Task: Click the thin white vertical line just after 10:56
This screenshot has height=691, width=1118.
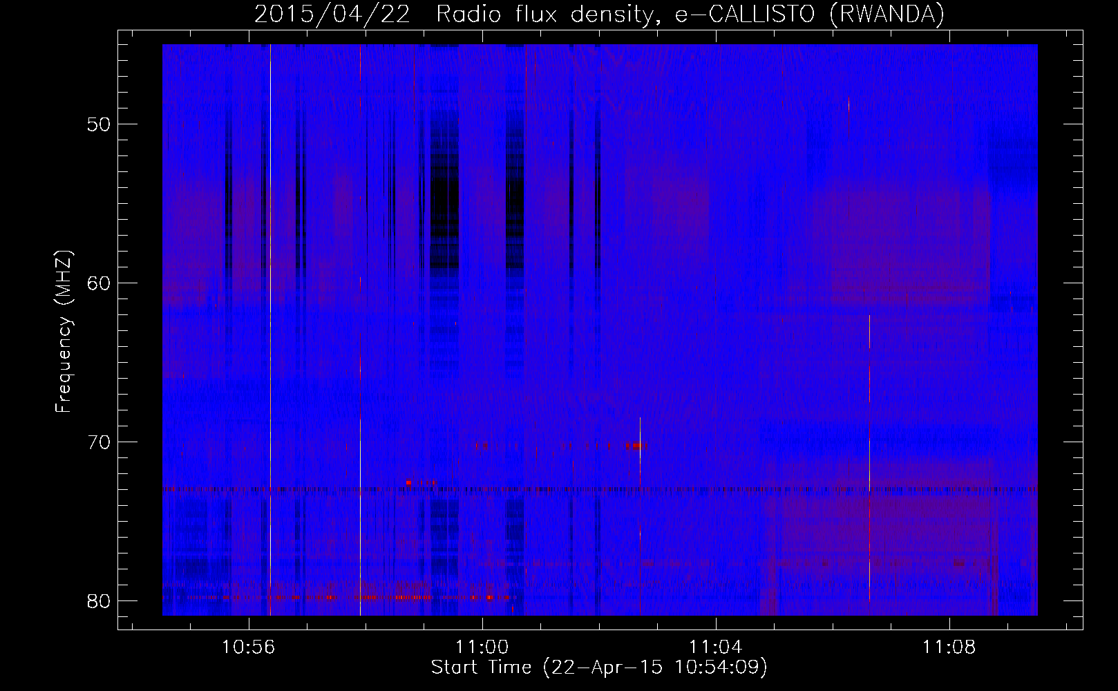Action: click(x=270, y=330)
